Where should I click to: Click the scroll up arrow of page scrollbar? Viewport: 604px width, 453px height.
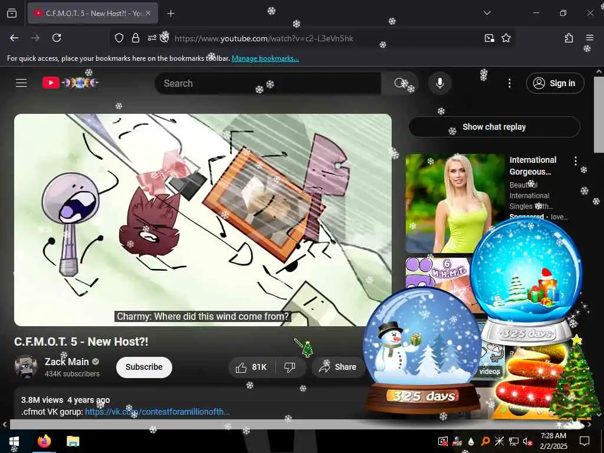[x=599, y=71]
